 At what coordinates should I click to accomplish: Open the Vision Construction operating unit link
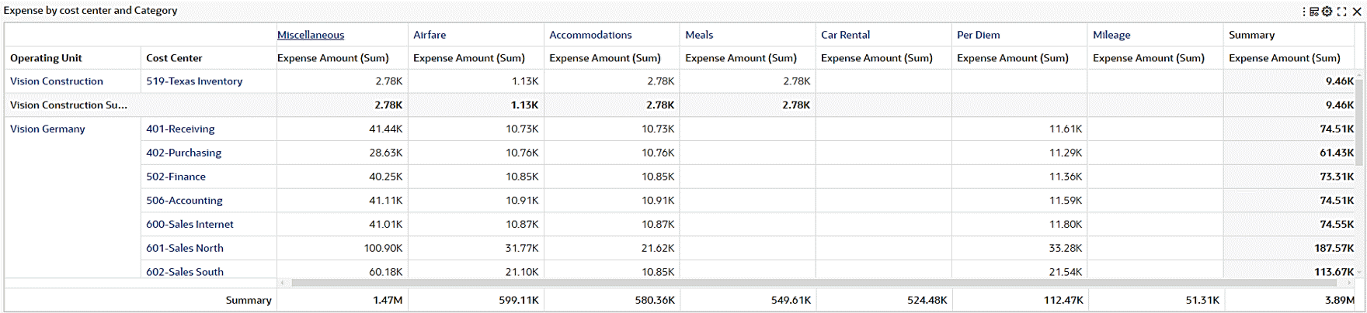57,81
